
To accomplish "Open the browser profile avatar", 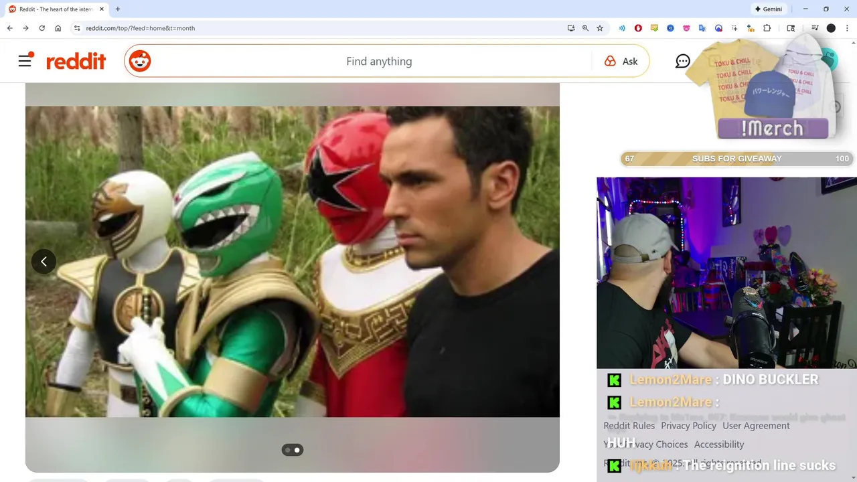I will 831,28.
